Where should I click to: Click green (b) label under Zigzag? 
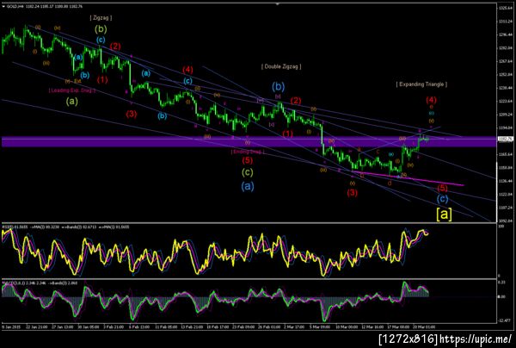[x=101, y=29]
